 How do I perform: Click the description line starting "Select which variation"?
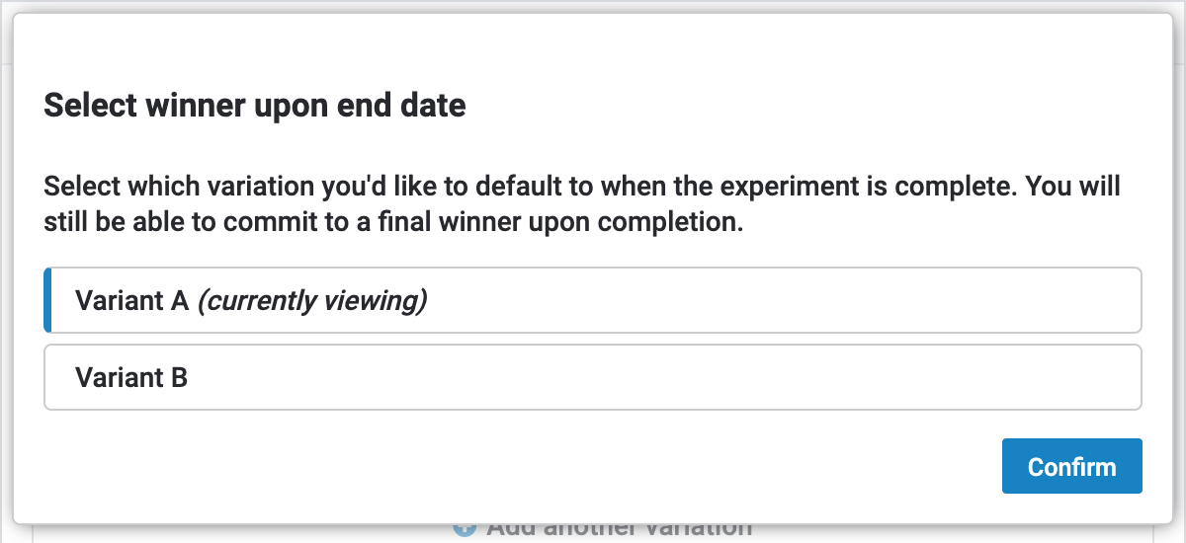click(581, 188)
